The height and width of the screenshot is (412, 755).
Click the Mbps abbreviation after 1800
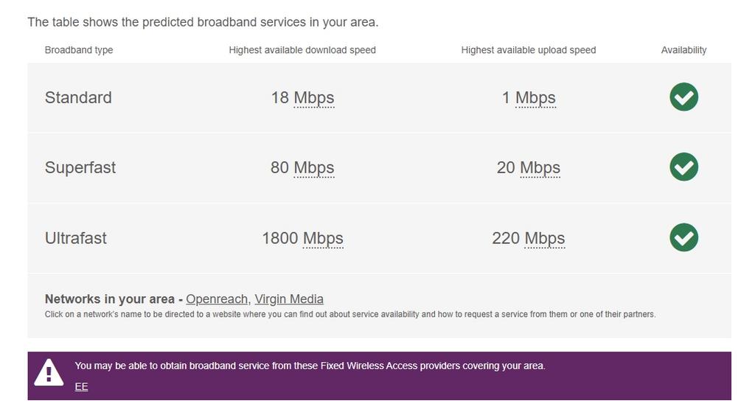coord(323,239)
